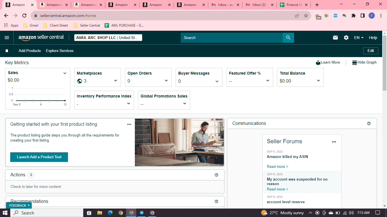
Task: Expand the Total Balance dropdown
Action: click(318, 81)
